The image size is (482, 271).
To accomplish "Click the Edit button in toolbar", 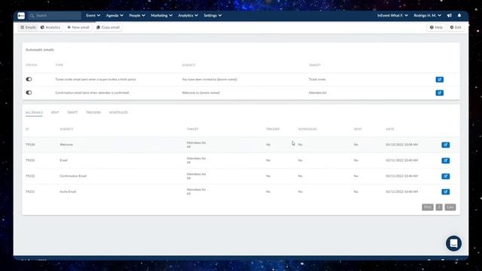I will tap(456, 27).
